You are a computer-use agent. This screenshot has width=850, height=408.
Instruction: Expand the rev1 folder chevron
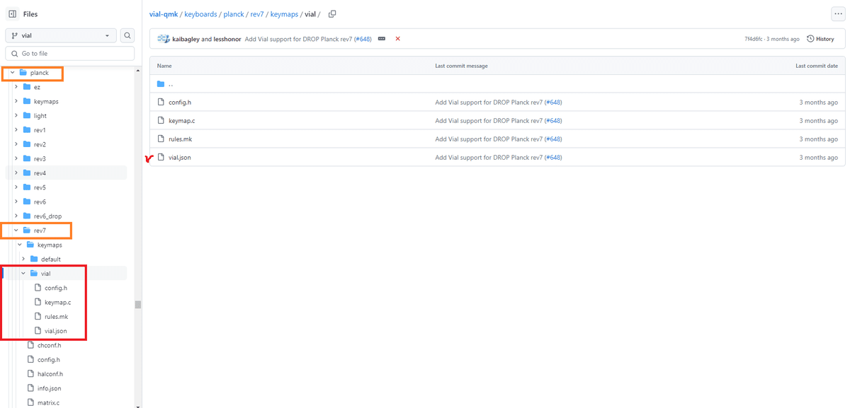[16, 130]
